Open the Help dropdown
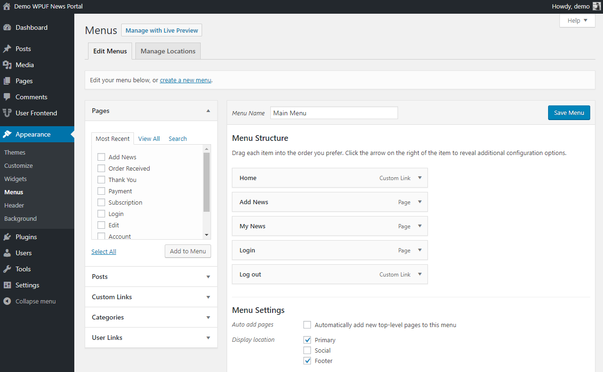 tap(577, 20)
